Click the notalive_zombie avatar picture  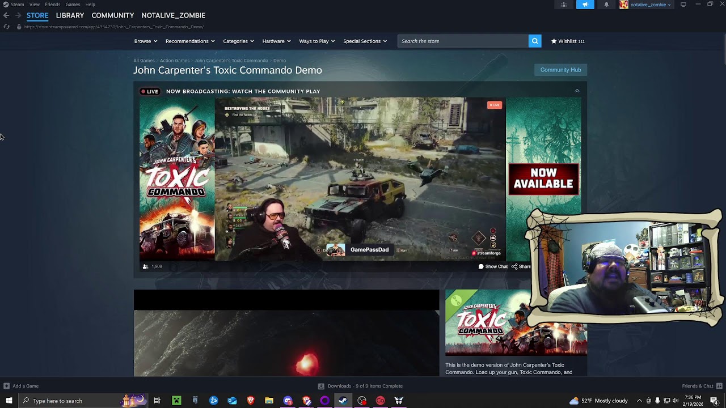point(624,5)
